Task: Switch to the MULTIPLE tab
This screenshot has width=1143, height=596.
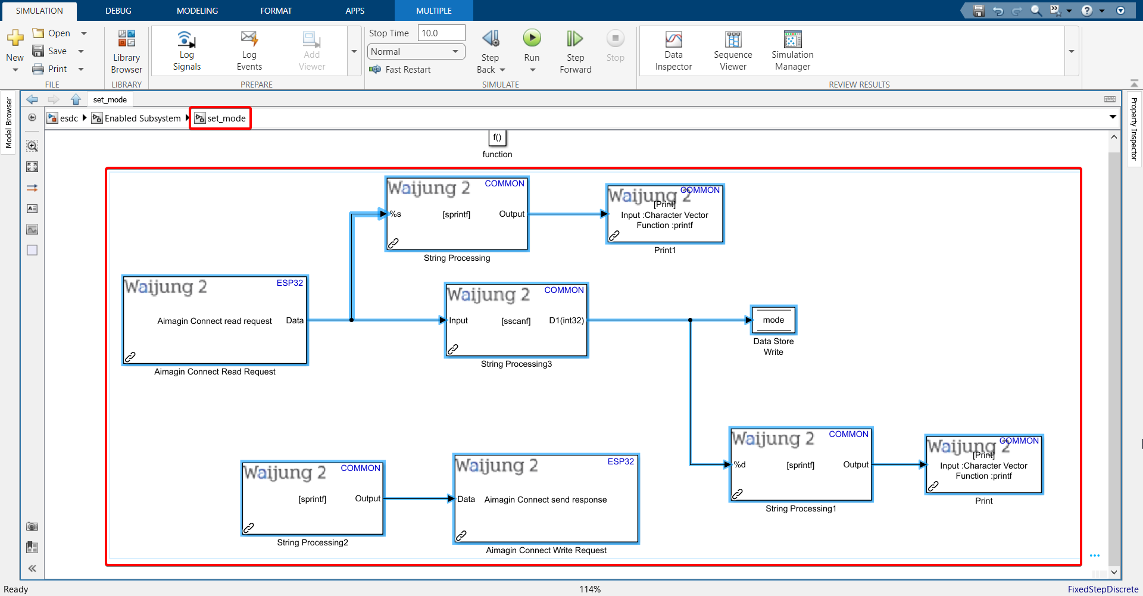Action: coord(433,11)
